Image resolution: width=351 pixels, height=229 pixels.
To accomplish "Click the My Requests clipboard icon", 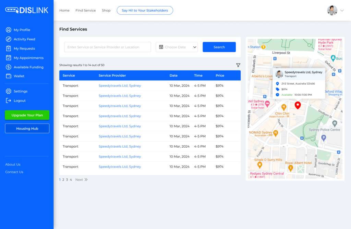I will pyautogui.click(x=9, y=49).
